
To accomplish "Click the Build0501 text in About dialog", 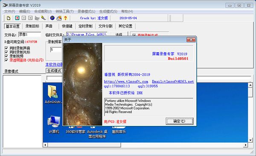I will click(178, 59).
